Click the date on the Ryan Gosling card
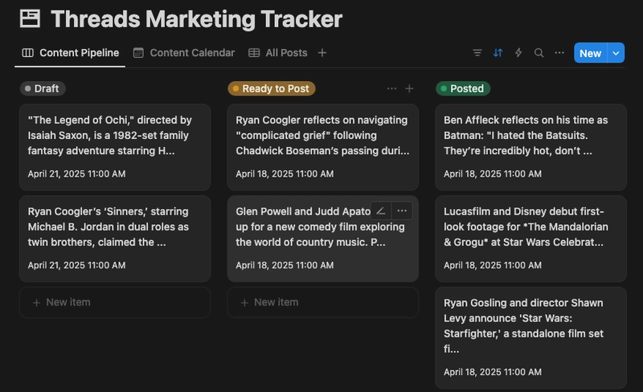643x392 pixels. 493,372
